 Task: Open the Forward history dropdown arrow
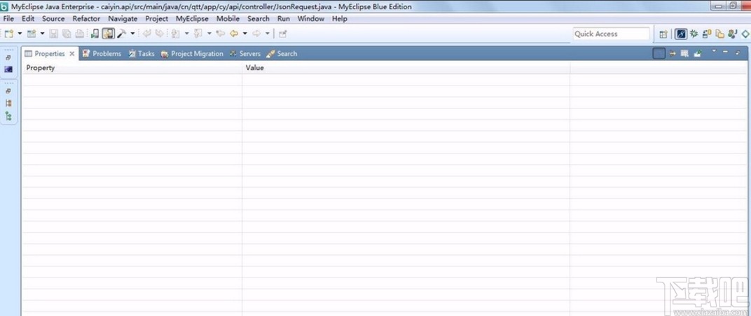tap(267, 34)
